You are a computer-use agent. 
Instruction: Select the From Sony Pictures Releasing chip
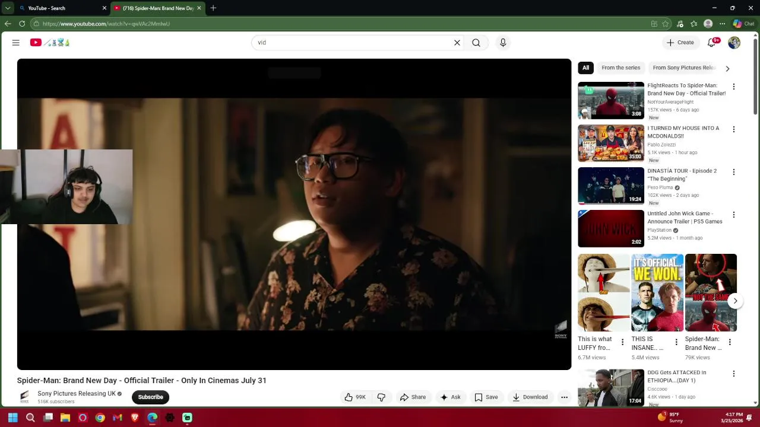point(684,68)
